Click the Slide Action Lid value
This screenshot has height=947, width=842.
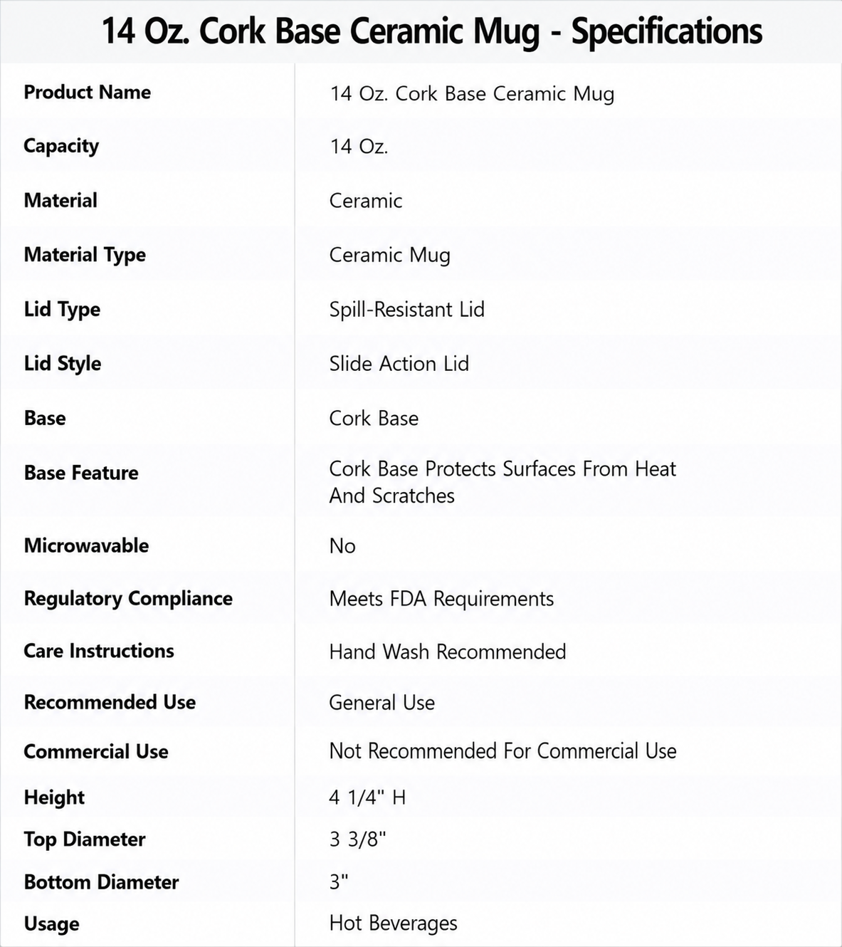point(399,364)
